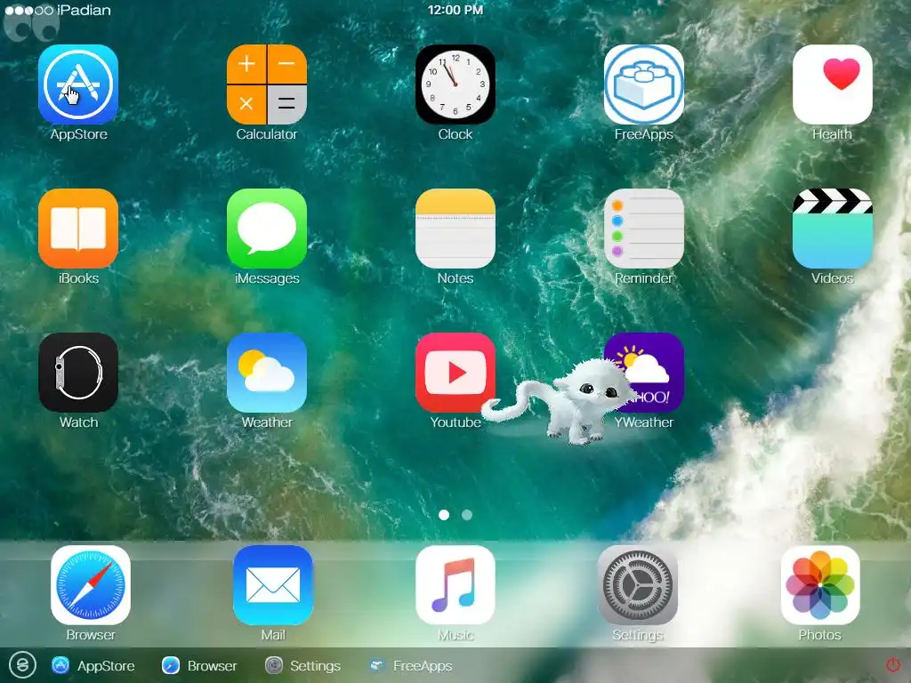
Task: Launch the Youtube app
Action: (455, 373)
